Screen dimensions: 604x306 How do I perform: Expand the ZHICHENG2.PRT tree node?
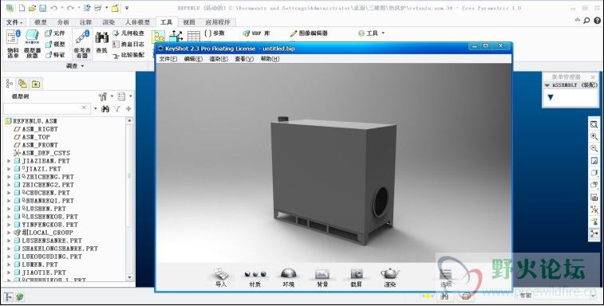tap(9, 185)
